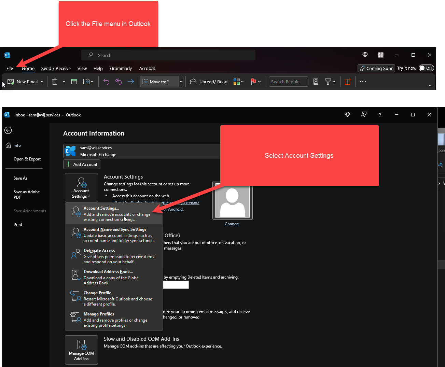
Task: Click the Archive box icon
Action: coord(74,82)
